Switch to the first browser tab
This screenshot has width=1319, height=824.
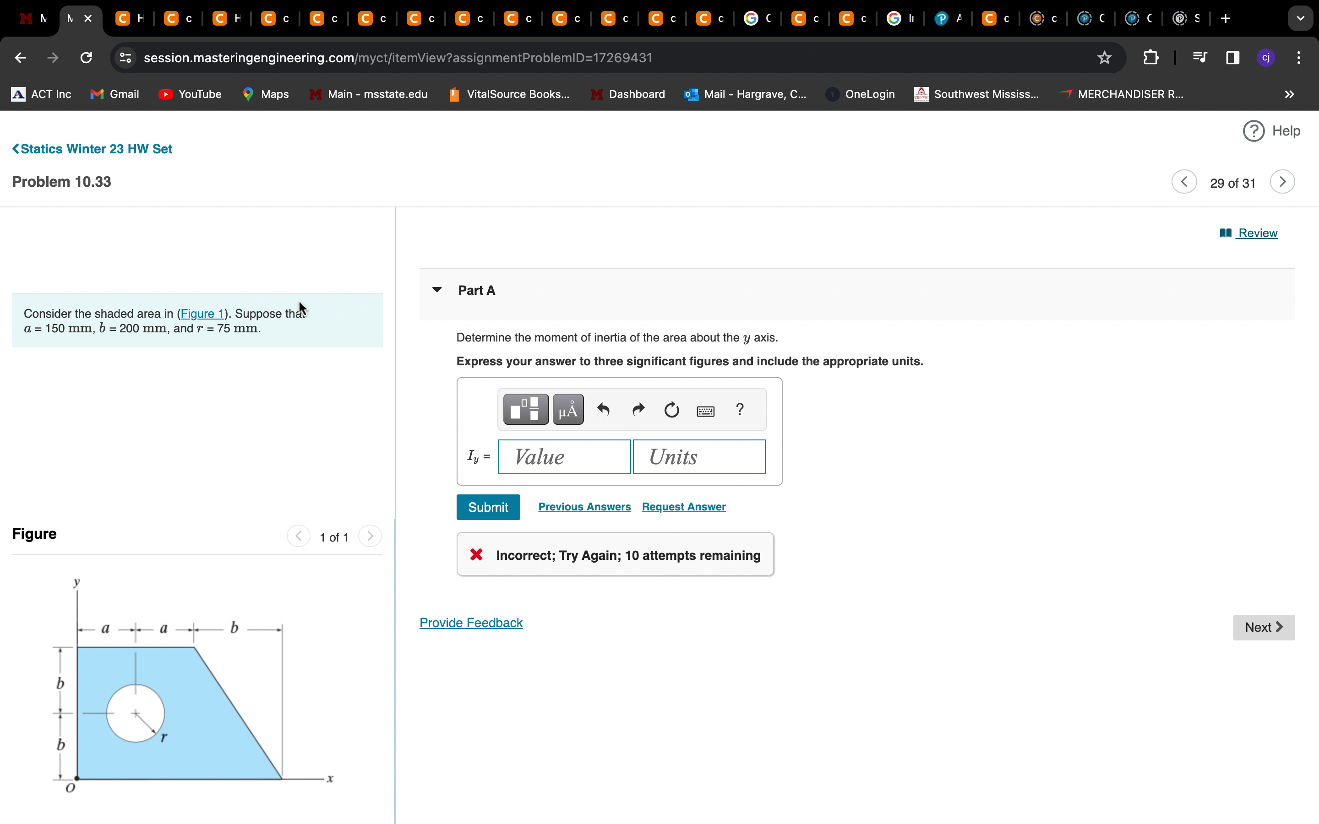[x=34, y=18]
